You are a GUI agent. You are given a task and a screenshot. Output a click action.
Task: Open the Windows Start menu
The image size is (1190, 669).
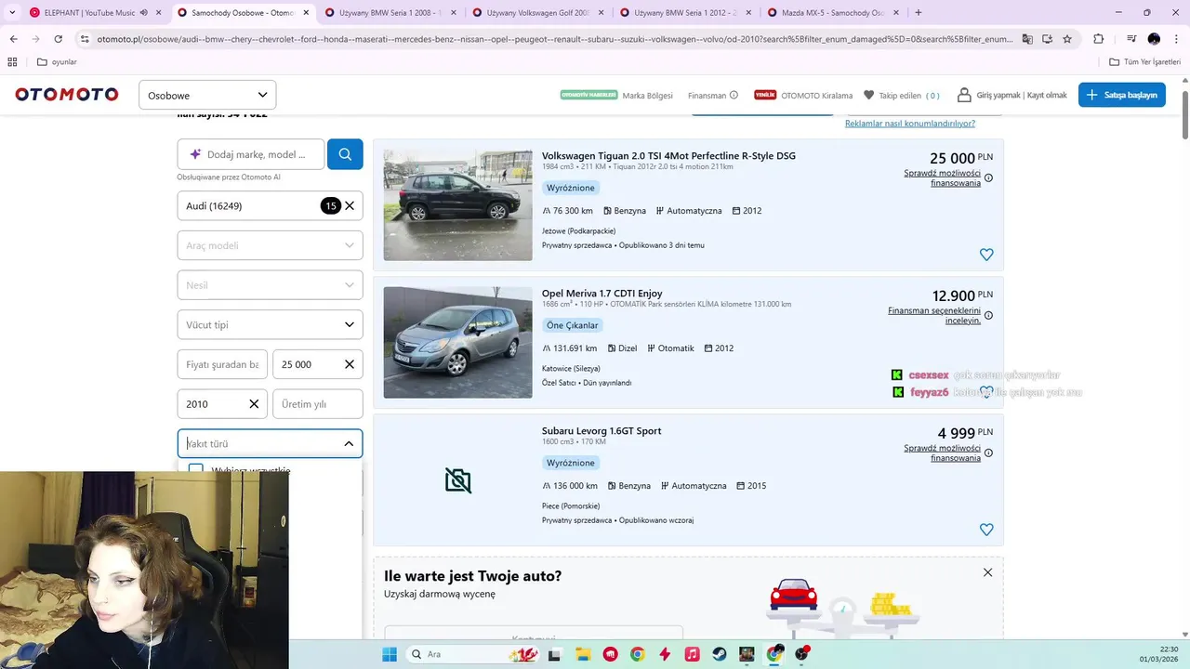click(390, 654)
